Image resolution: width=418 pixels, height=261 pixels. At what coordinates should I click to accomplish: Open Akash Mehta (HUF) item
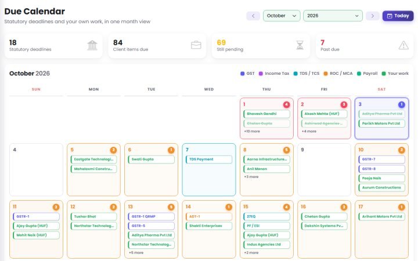click(x=324, y=114)
